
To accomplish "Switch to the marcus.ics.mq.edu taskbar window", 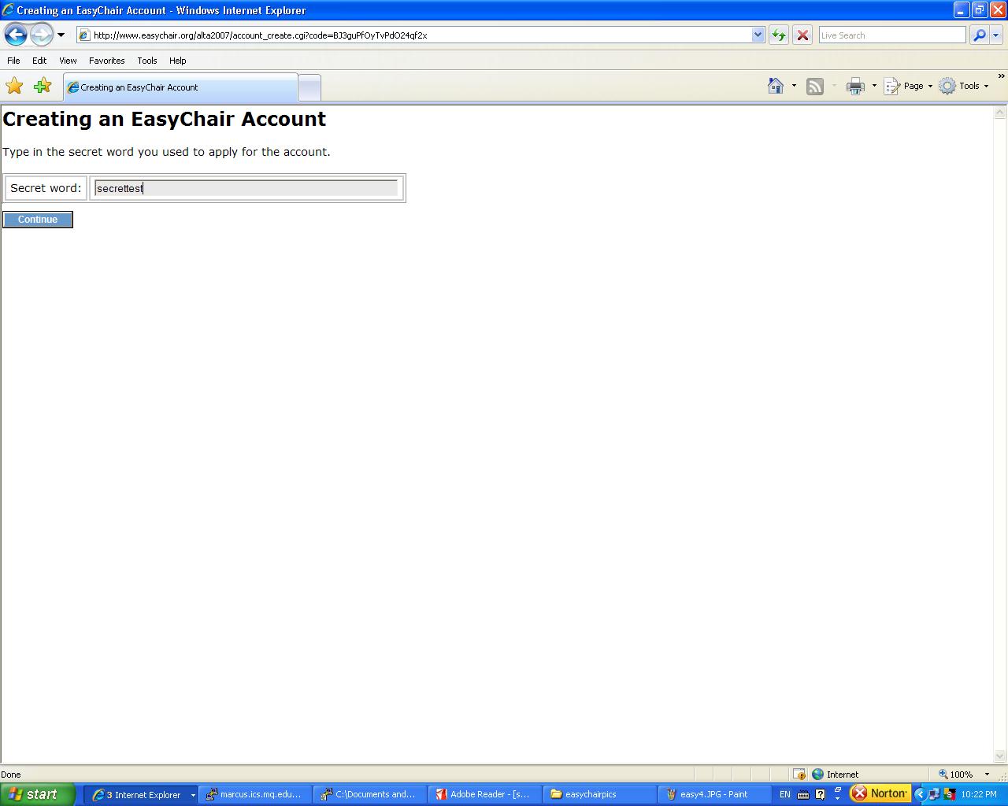I will 254,795.
